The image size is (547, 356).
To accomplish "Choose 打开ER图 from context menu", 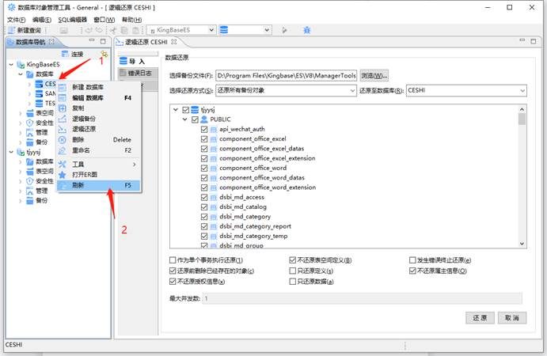I will click(99, 175).
